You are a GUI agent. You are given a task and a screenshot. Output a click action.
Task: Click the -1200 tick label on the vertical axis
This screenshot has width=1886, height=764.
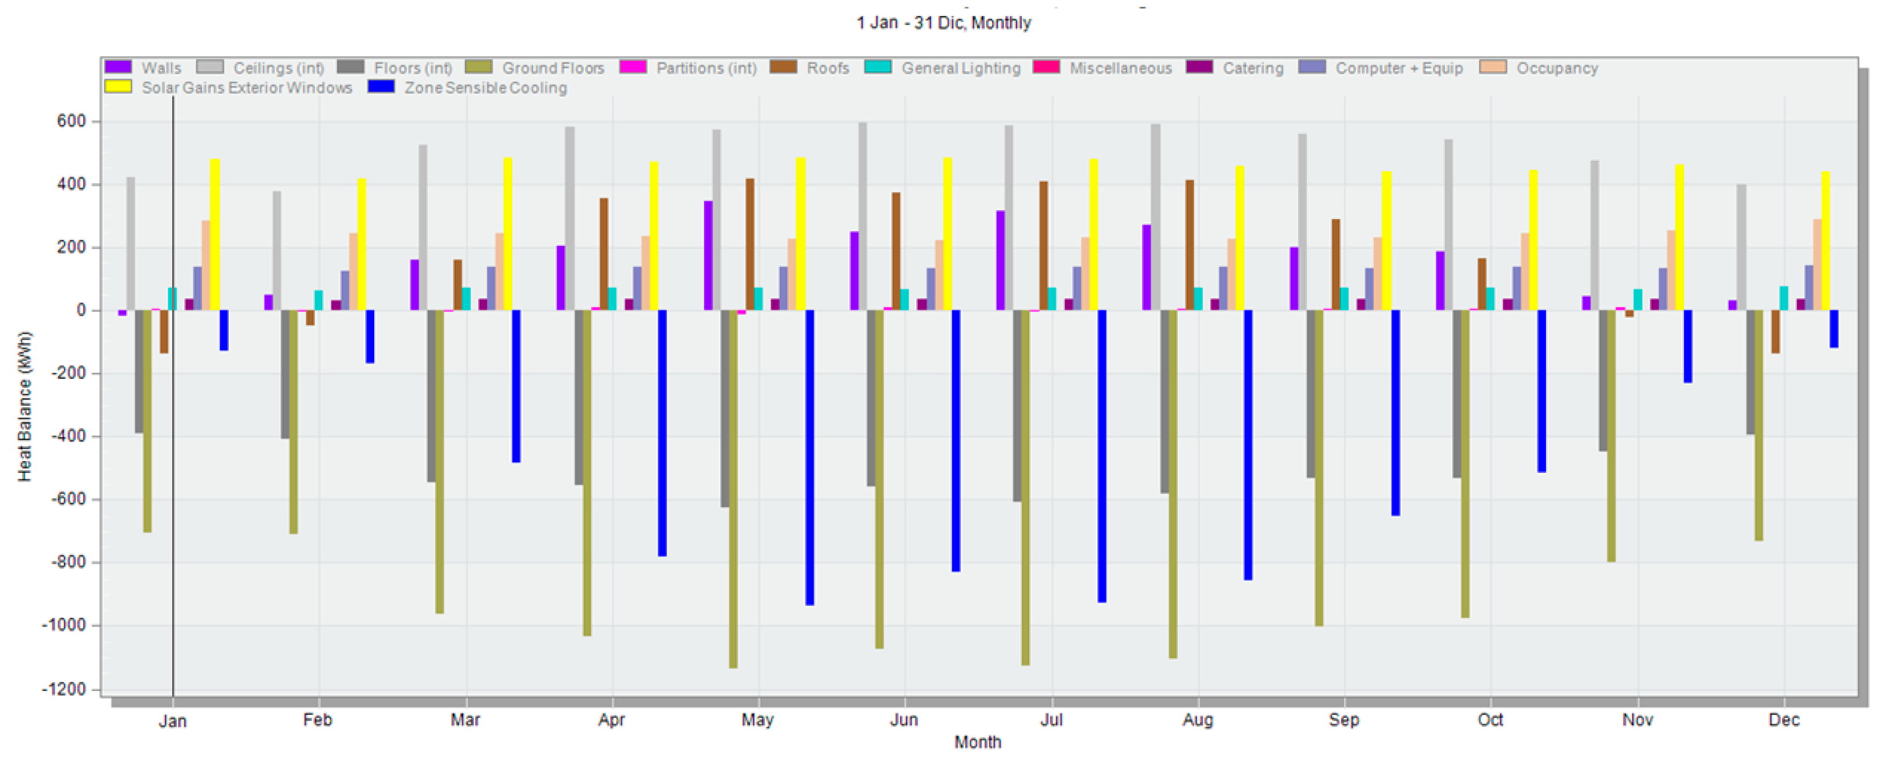pyautogui.click(x=64, y=689)
